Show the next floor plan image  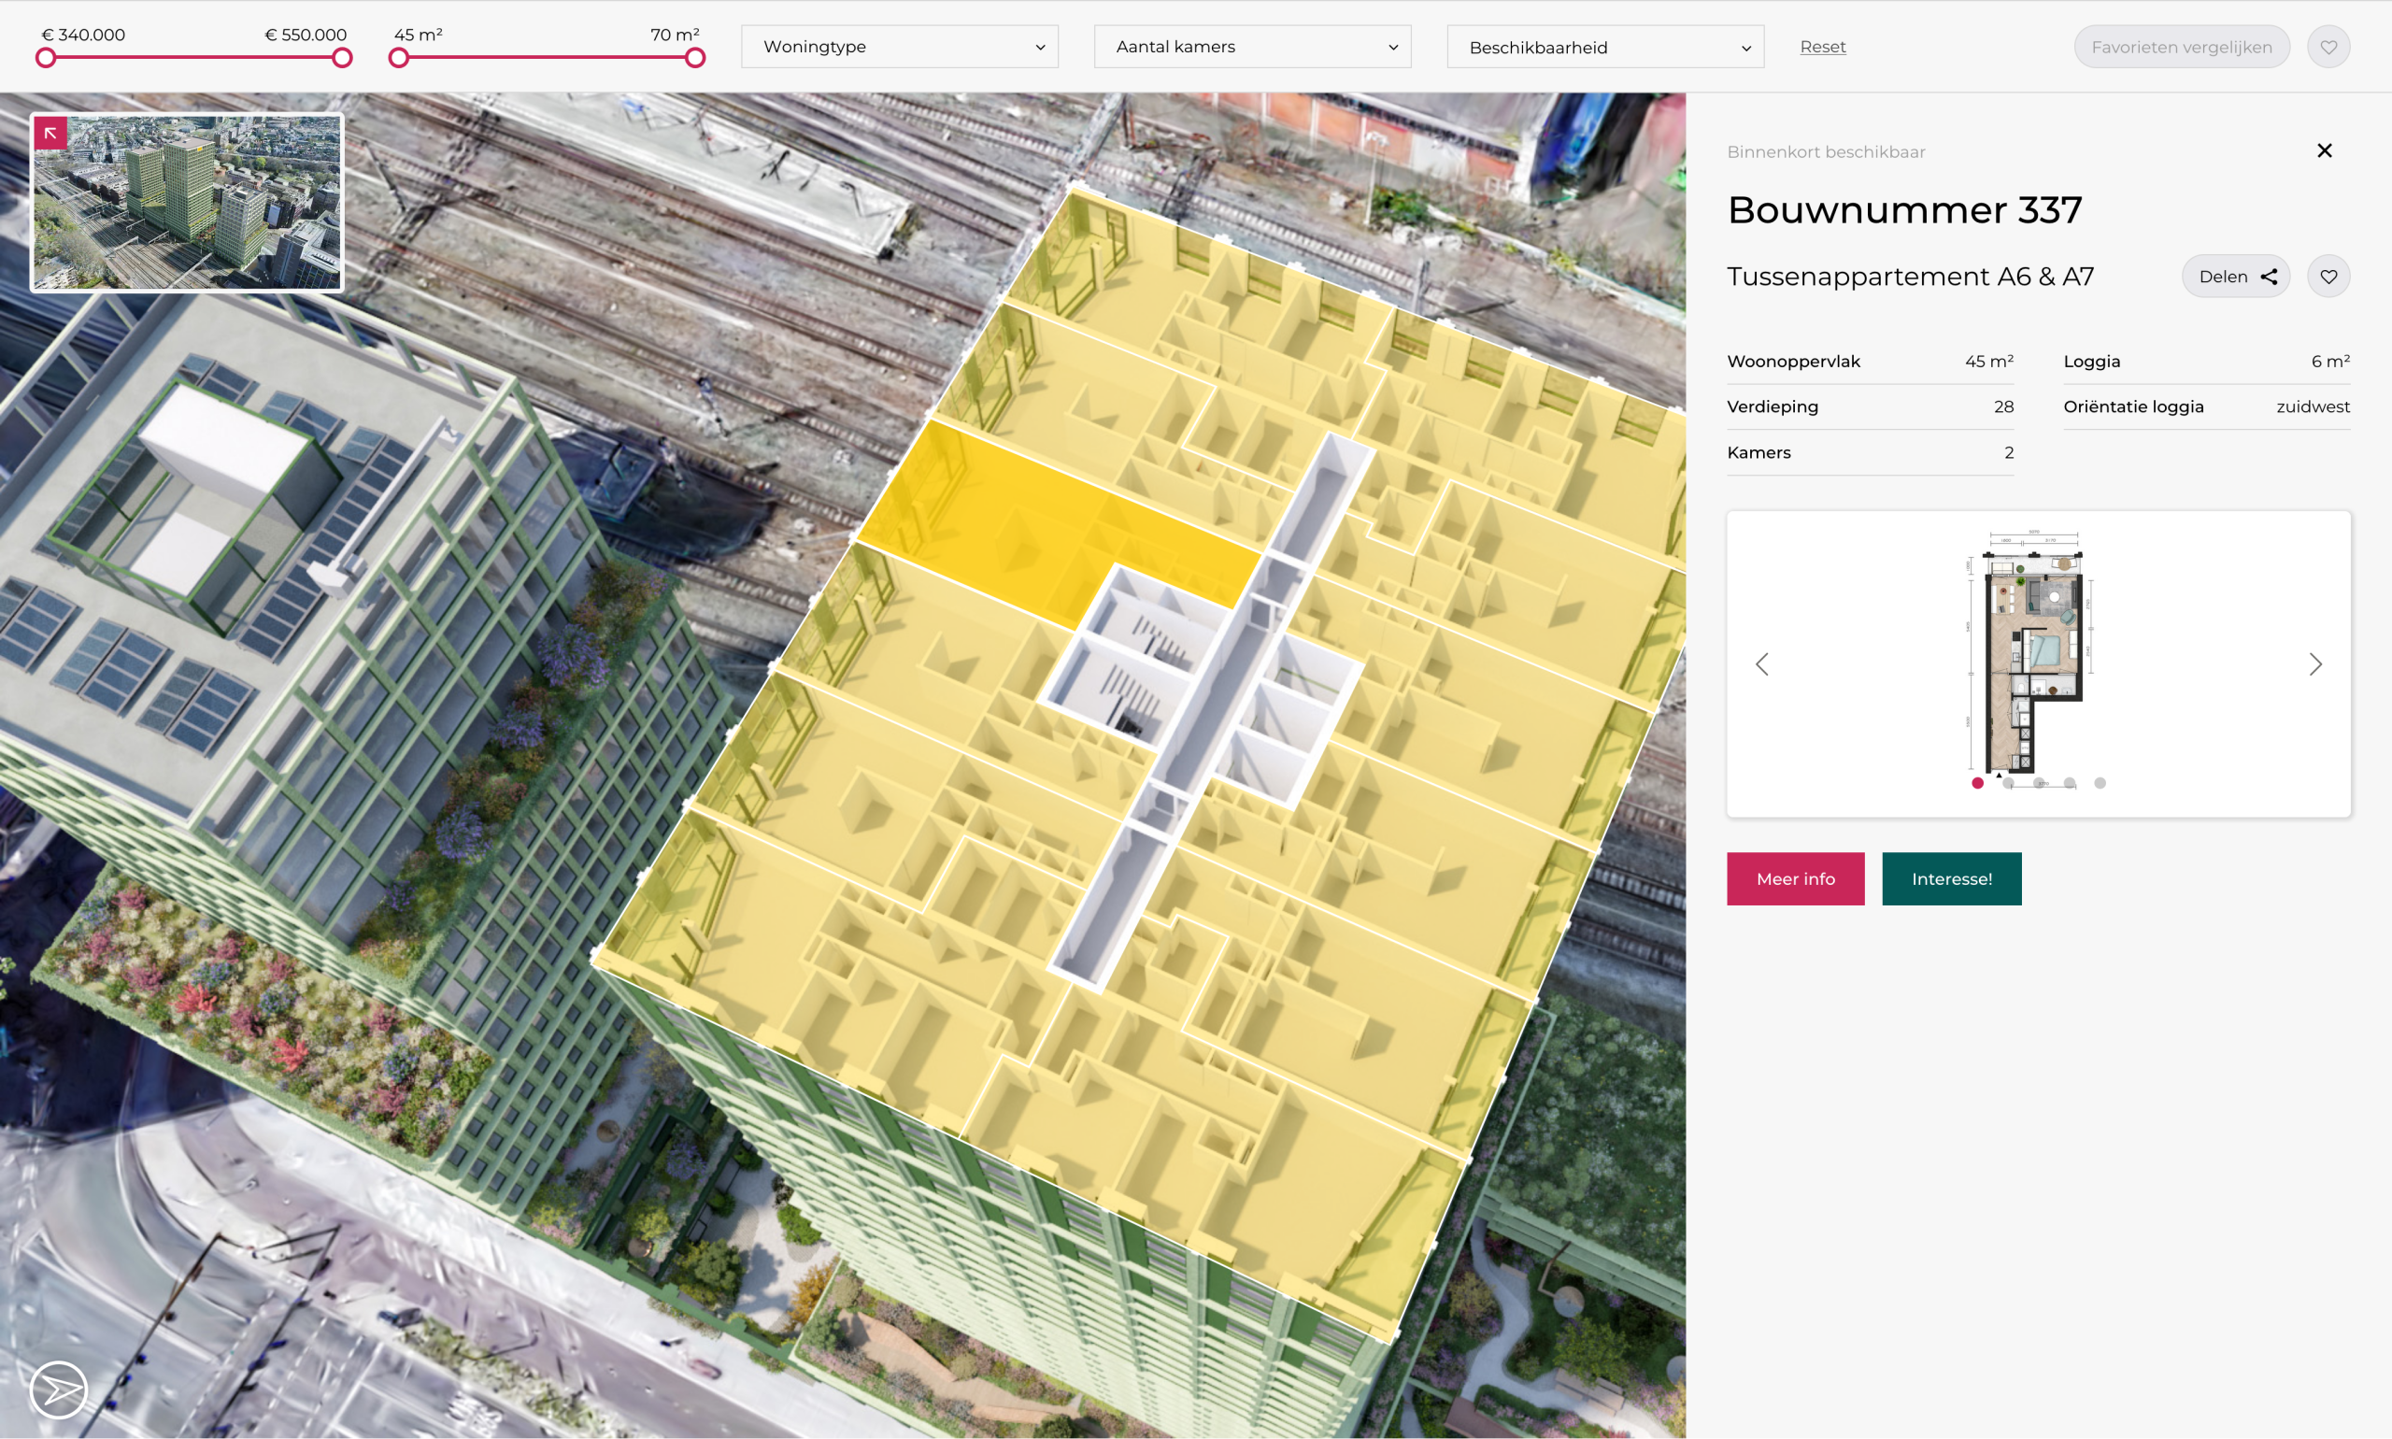tap(2315, 664)
